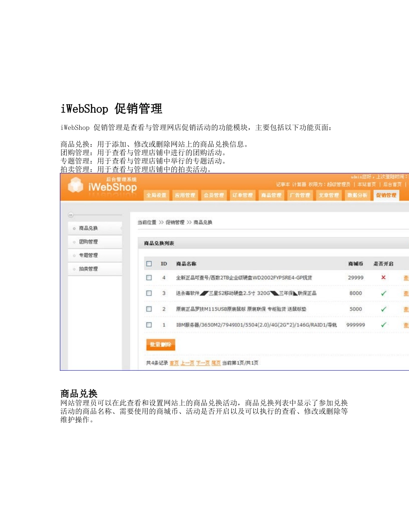The image size is (409, 529).
Task: Select the 数据分析 tab
Action: [x=357, y=195]
